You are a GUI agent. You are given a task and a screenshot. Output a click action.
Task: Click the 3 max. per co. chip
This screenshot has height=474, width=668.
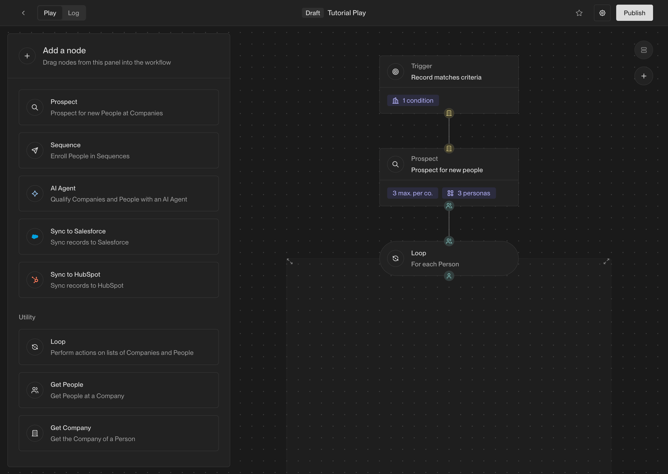pos(412,193)
